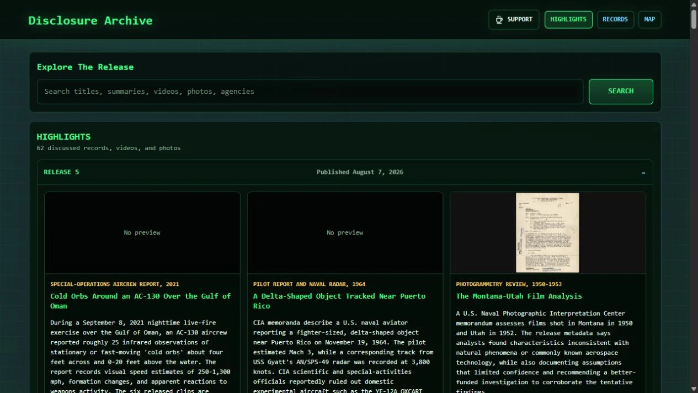Click the page's vertical scrollbar thumb
698x393 pixels.
click(x=694, y=19)
